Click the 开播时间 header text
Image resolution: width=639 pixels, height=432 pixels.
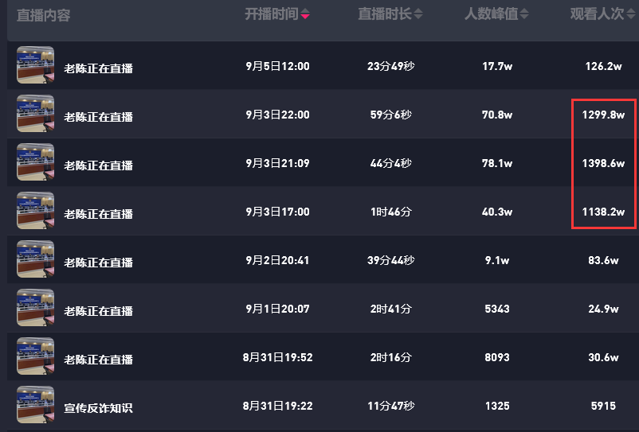(x=272, y=14)
